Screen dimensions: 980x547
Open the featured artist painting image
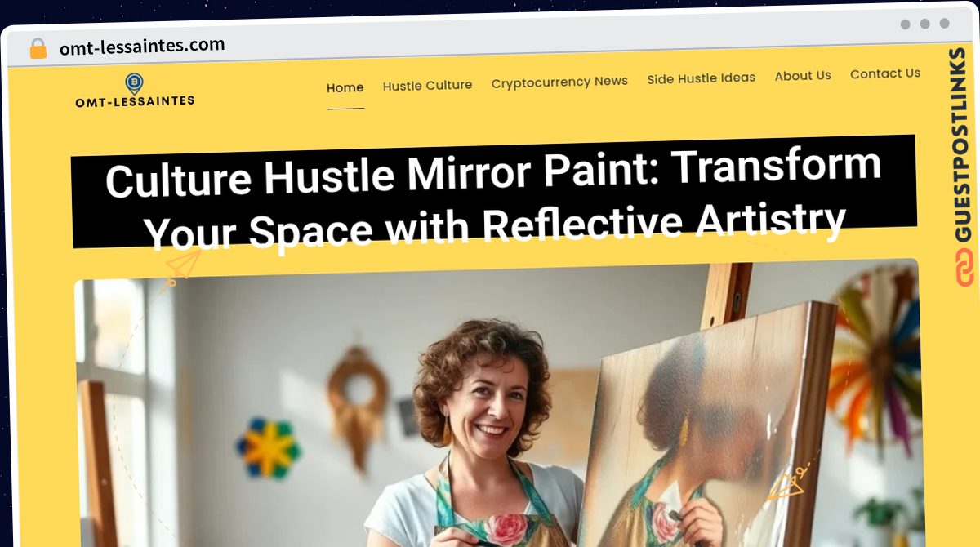[498, 404]
